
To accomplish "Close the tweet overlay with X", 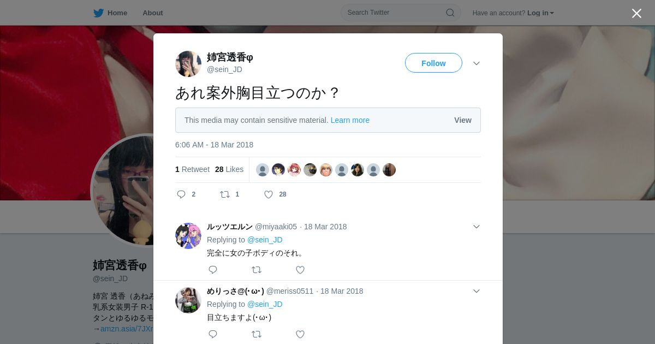I will click(636, 13).
